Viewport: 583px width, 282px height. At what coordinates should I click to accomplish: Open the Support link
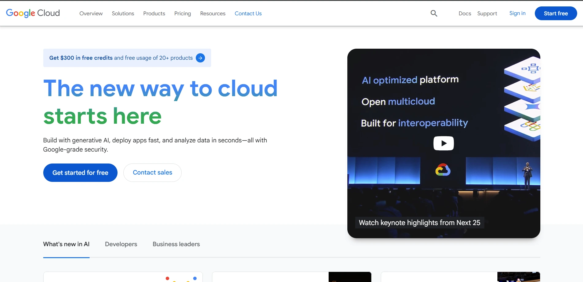pos(487,13)
